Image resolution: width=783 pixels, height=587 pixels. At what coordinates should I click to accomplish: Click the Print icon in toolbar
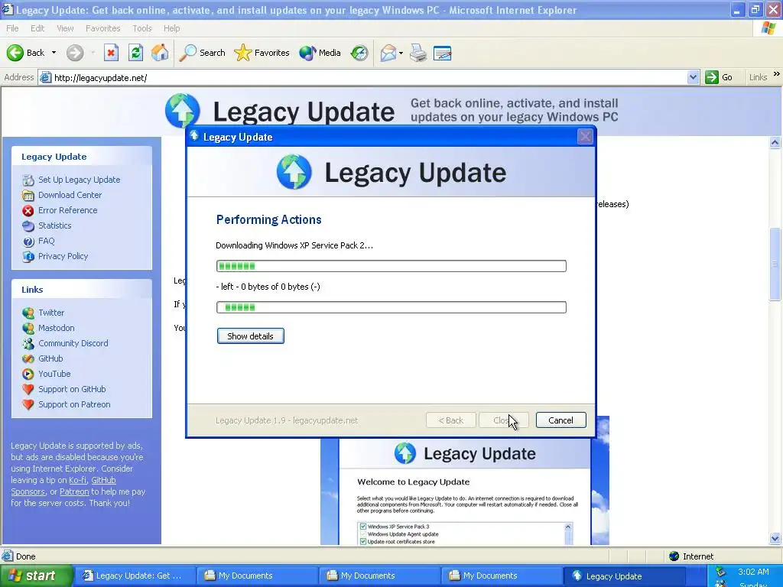click(418, 53)
